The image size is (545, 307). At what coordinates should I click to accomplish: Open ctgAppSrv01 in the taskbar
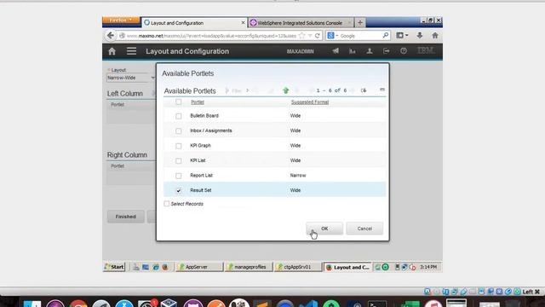pos(297,267)
